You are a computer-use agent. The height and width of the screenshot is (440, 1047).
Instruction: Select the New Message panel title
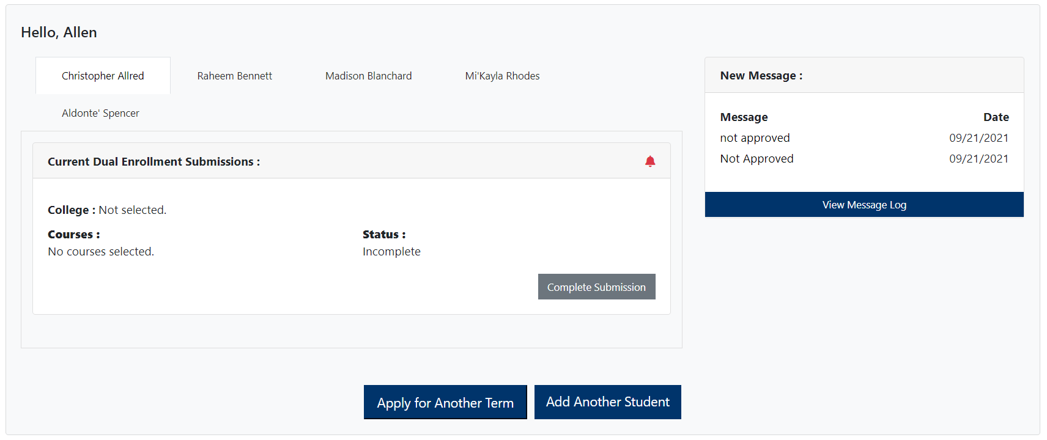pos(761,76)
